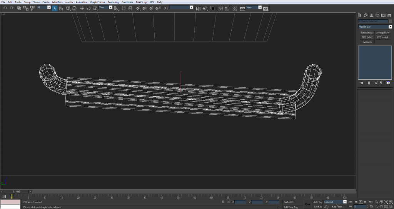Open the key 'Selected' dropdown list

click(345, 202)
